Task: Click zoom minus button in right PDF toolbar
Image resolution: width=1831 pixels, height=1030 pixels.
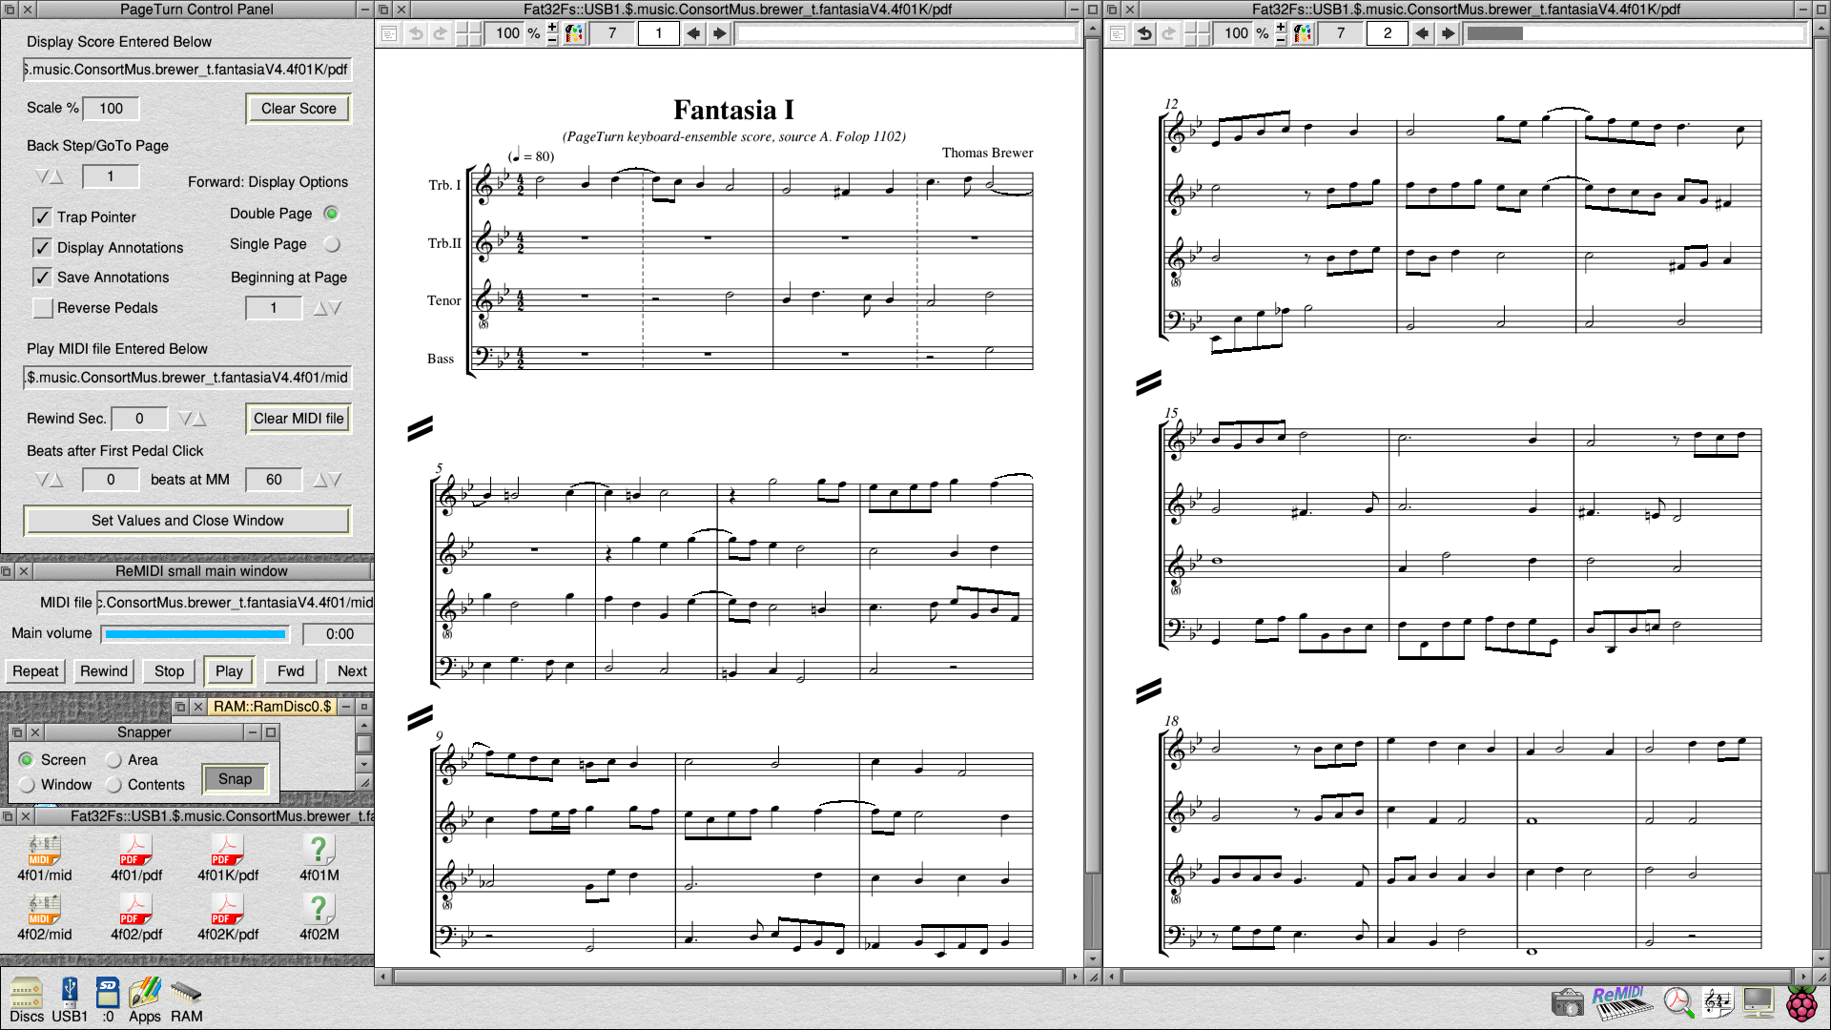Action: pos(1281,40)
